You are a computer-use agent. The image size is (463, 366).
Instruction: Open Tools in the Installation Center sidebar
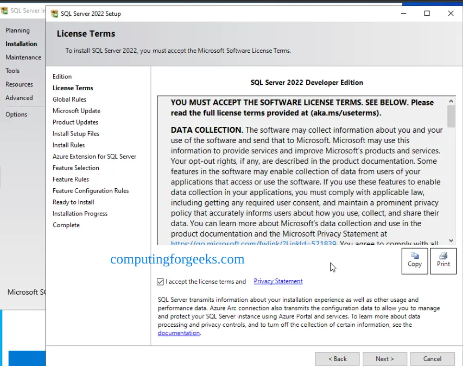click(12, 71)
